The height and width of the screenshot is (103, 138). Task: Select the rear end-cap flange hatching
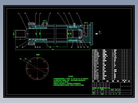pyautogui.click(x=91, y=34)
